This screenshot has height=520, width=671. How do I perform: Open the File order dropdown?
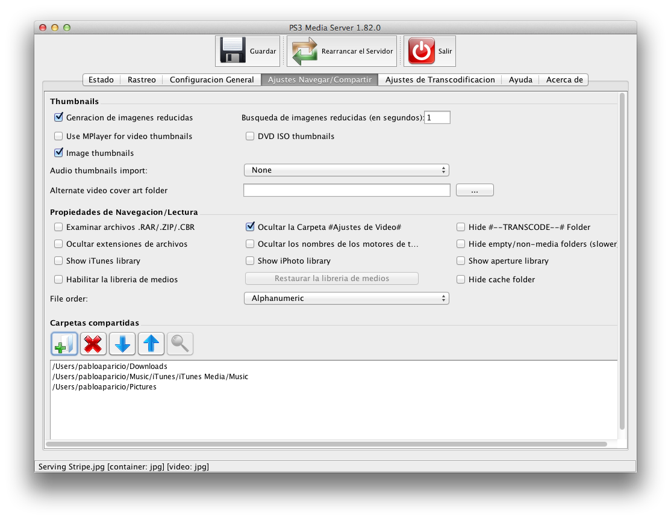(346, 298)
